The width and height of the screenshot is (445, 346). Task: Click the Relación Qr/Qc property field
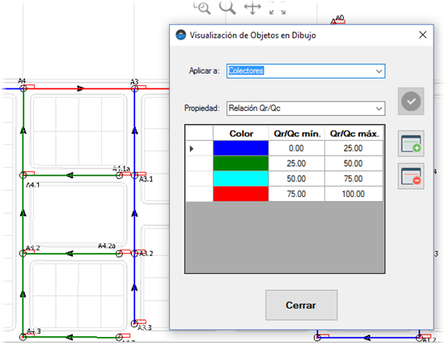pyautogui.click(x=306, y=109)
